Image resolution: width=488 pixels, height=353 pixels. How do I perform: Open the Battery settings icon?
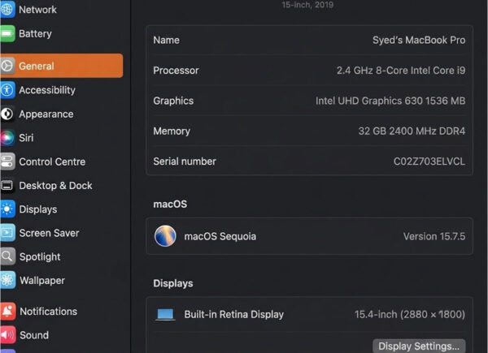[x=7, y=33]
